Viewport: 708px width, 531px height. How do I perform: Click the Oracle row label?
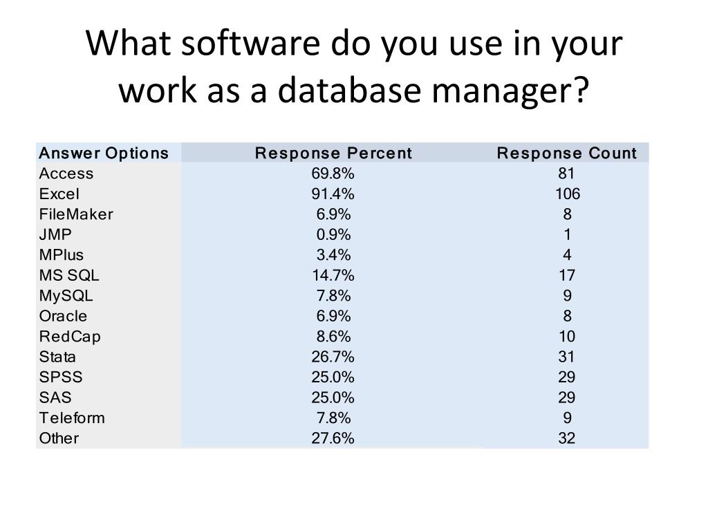pos(63,316)
